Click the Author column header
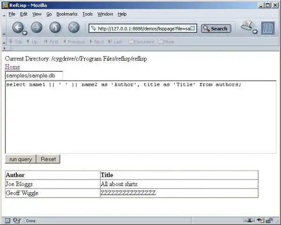Viewport: 281px width, 225px height. (x=52, y=175)
